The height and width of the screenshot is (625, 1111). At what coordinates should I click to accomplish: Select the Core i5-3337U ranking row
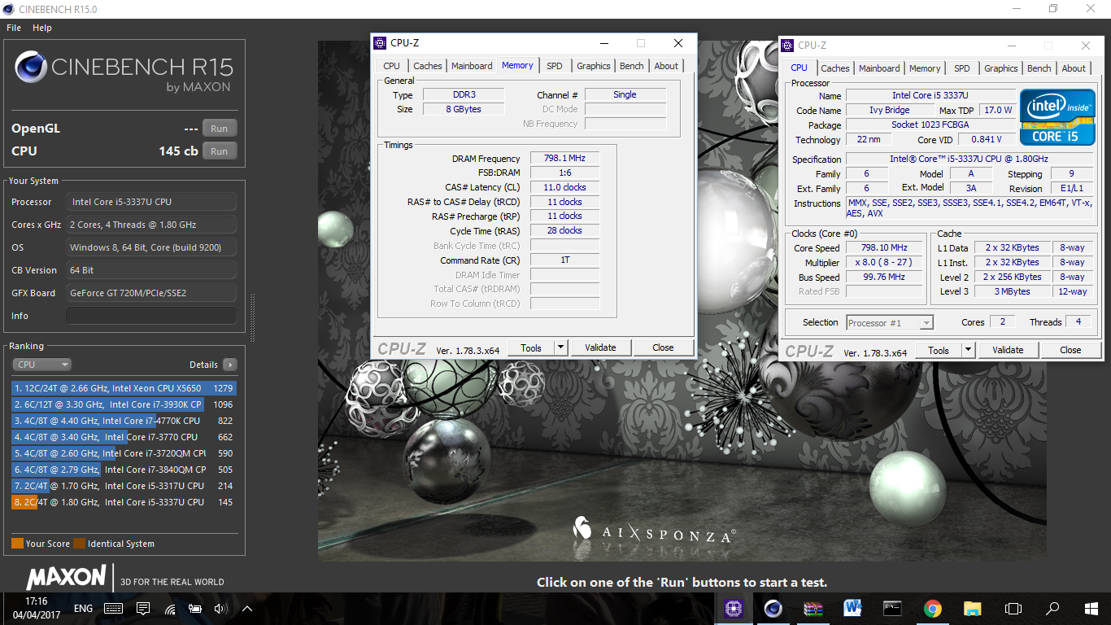click(124, 502)
